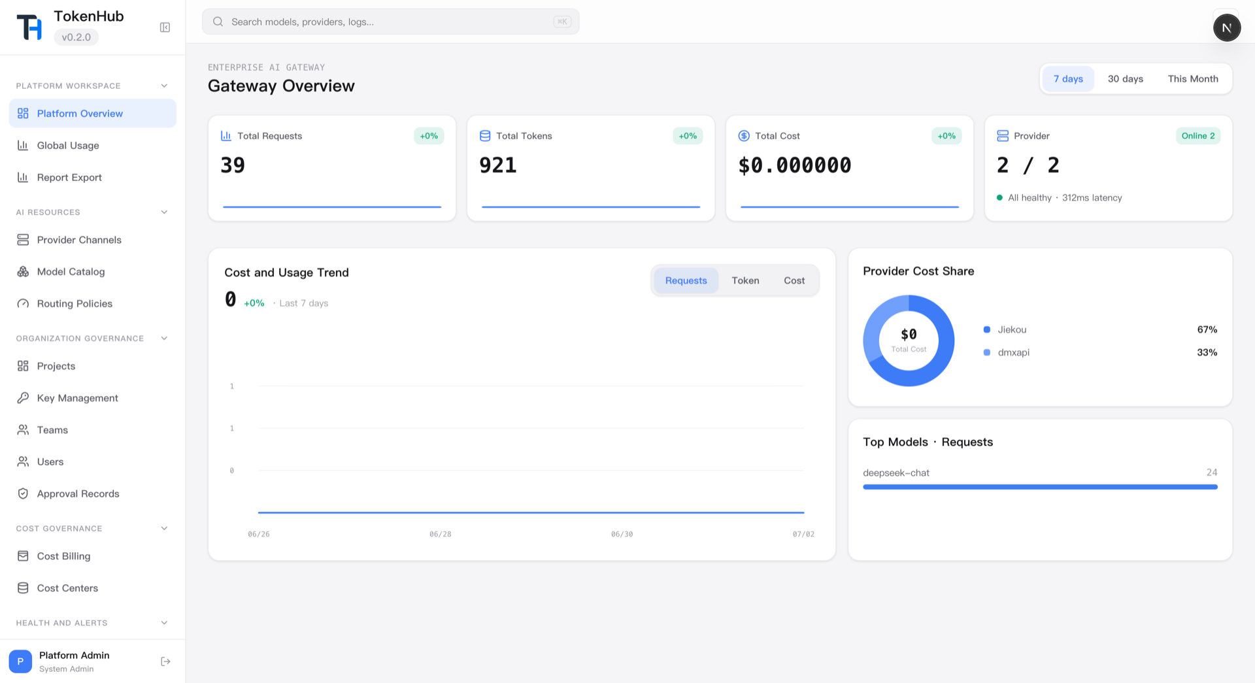Go to the Users page
The height and width of the screenshot is (683, 1255).
93,462
